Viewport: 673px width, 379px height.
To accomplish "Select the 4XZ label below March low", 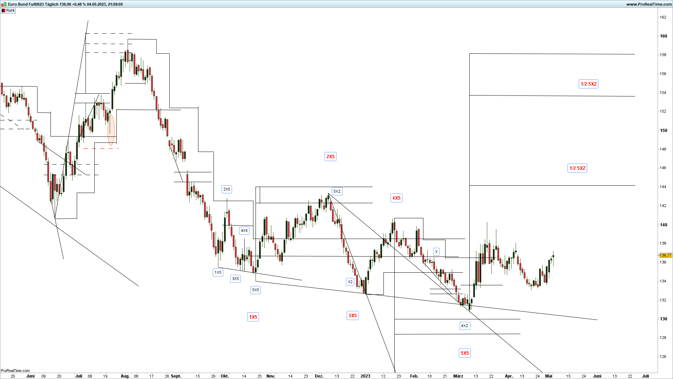I will coord(465,326).
